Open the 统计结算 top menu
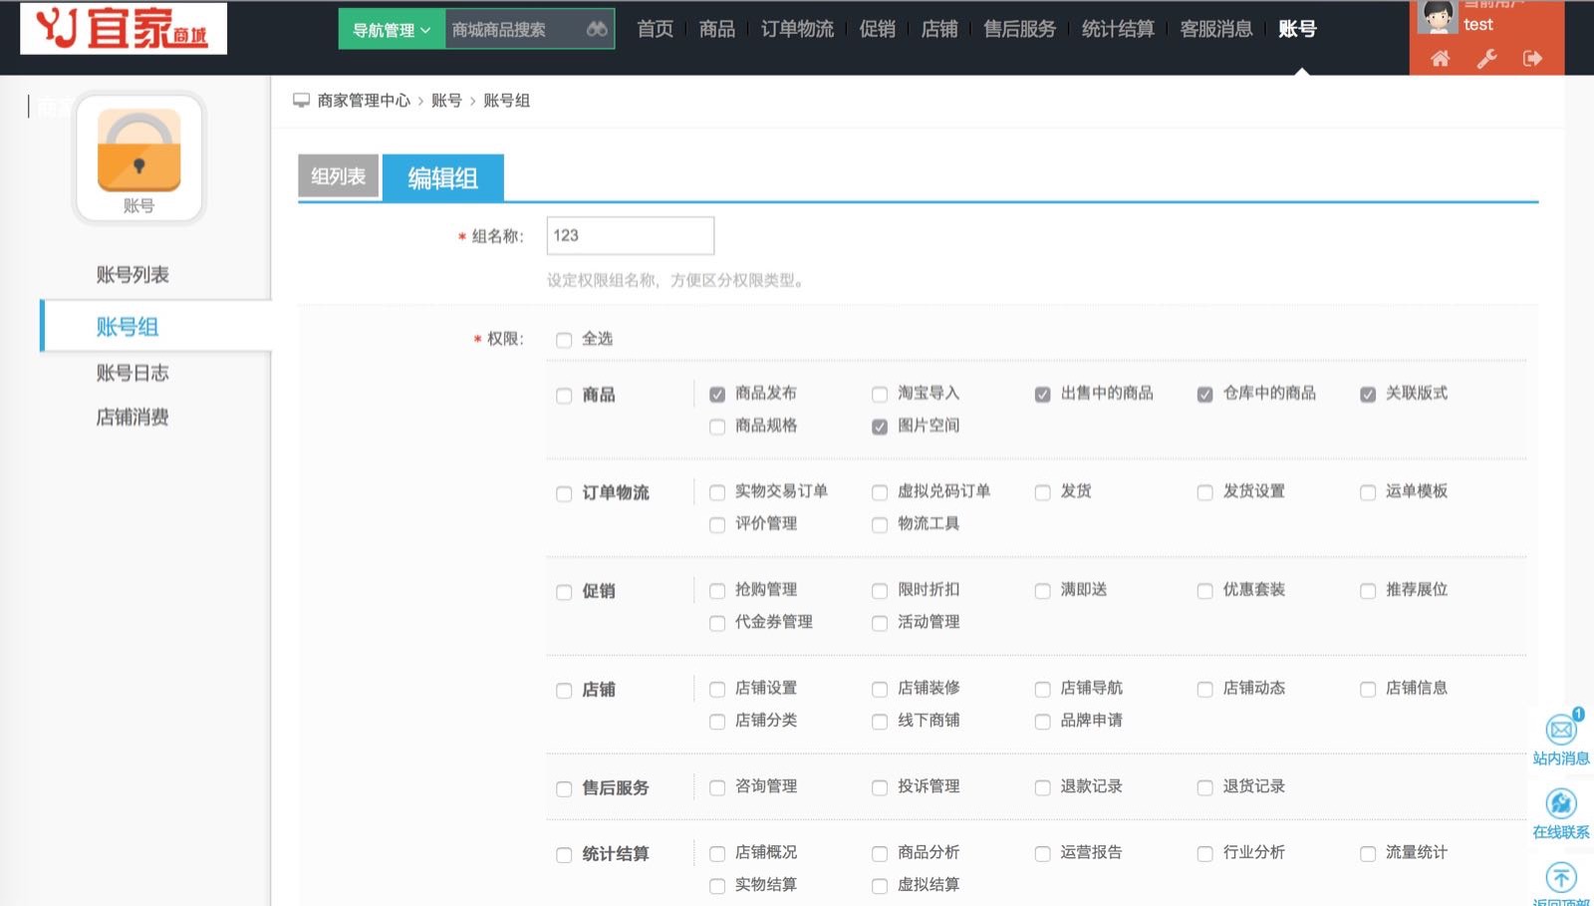The height and width of the screenshot is (906, 1594). point(1118,29)
